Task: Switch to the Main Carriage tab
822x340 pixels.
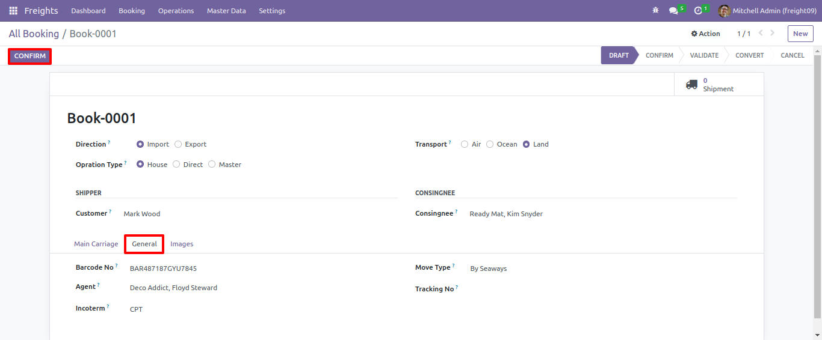Action: (96, 244)
